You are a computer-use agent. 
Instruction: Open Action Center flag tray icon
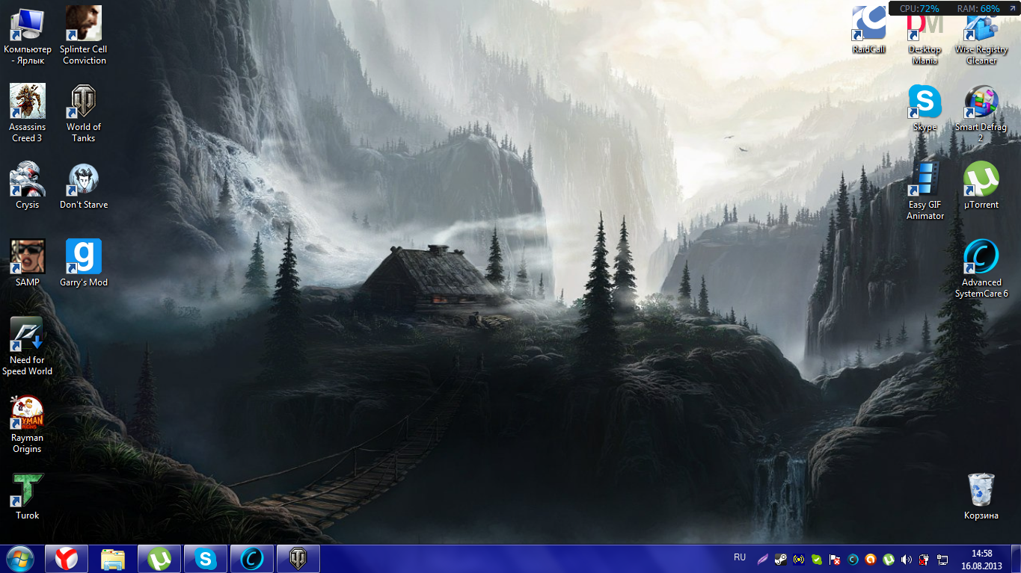(x=835, y=559)
